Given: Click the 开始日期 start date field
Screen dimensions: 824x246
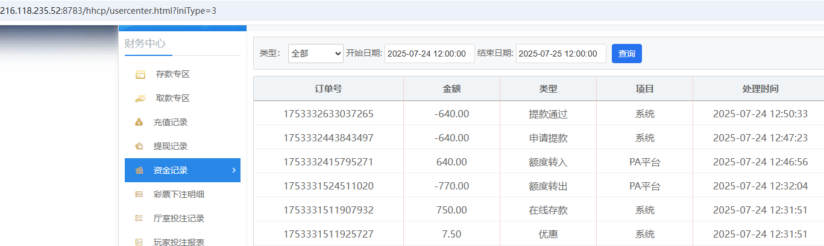Looking at the screenshot, I should click(x=429, y=54).
